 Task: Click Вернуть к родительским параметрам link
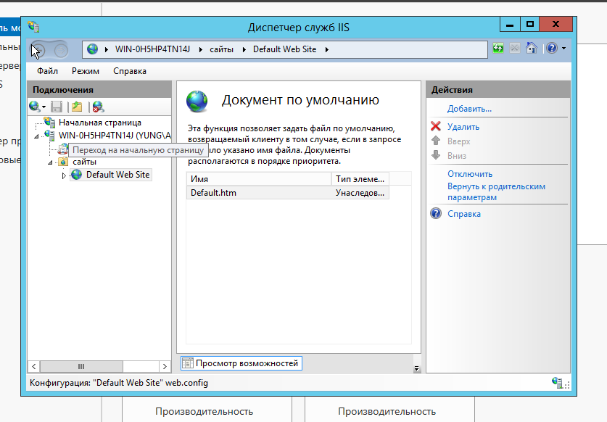[496, 191]
